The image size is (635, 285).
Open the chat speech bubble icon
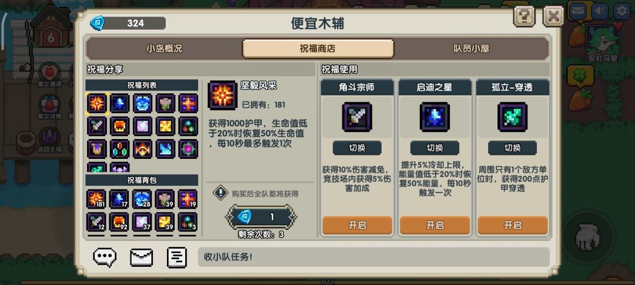pos(105,257)
